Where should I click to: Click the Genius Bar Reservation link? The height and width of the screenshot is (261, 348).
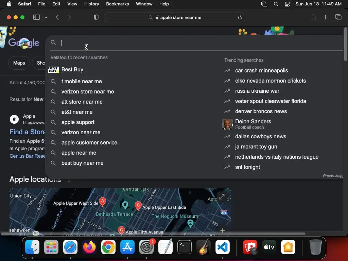coord(27,156)
